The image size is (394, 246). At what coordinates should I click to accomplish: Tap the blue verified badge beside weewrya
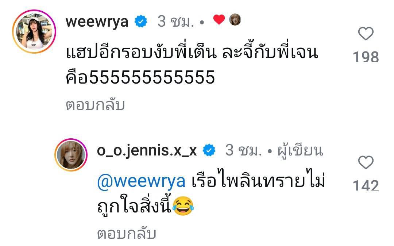tap(141, 22)
